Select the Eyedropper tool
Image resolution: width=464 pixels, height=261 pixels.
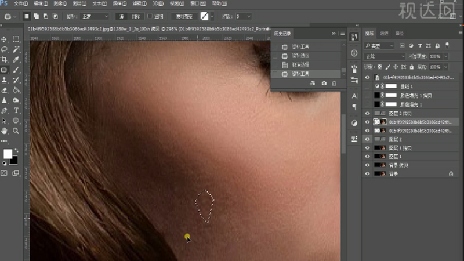(x=16, y=60)
